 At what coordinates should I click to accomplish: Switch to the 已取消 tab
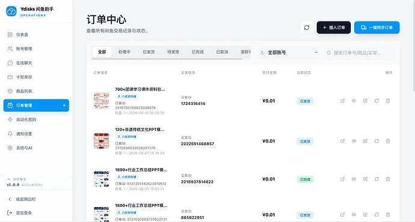pyautogui.click(x=222, y=52)
